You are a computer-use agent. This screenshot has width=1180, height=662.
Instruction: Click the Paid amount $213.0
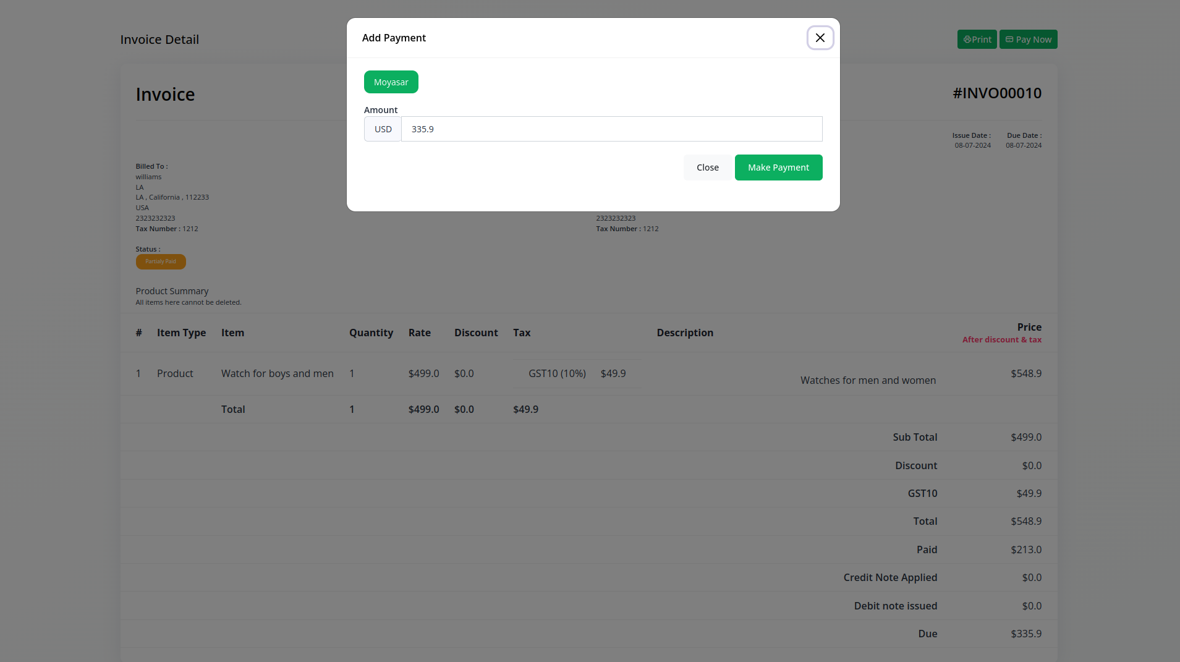1025,550
